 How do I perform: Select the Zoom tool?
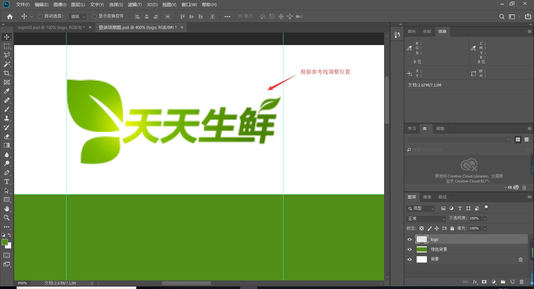[7, 218]
